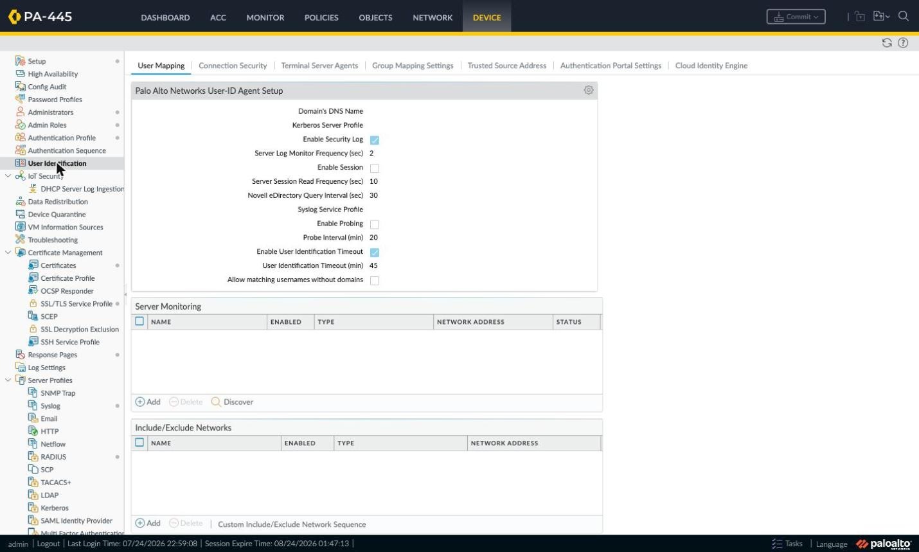Add a Server Monitoring entry
Screen dimensions: 919x552
[148, 402]
